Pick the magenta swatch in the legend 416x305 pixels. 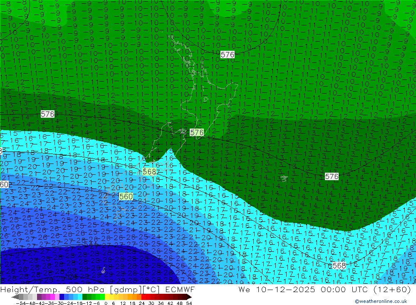click(x=52, y=297)
